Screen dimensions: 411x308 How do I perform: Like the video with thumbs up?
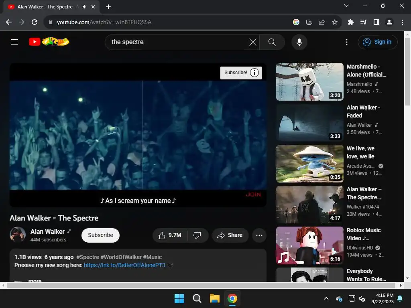tap(170, 235)
